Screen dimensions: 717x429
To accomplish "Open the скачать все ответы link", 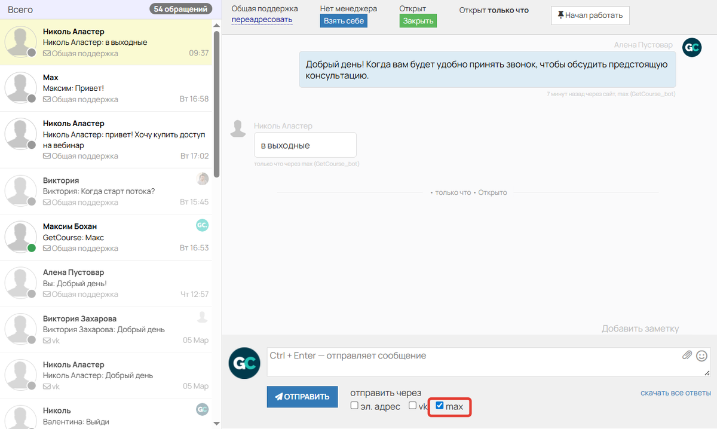I will pos(675,393).
